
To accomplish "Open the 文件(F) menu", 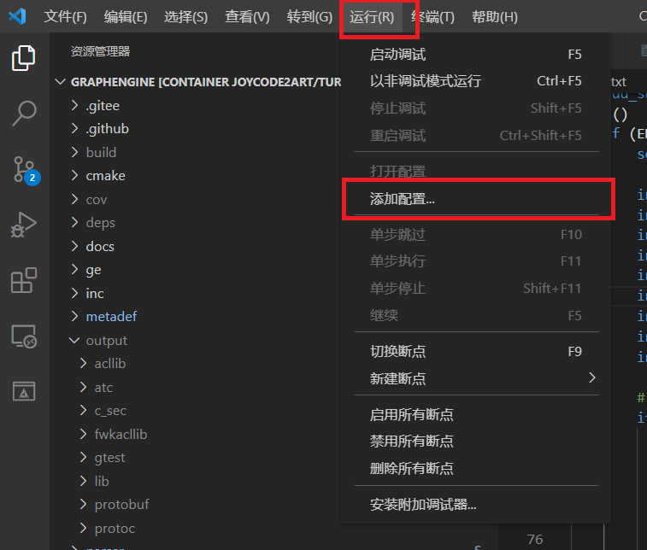I will (x=65, y=17).
